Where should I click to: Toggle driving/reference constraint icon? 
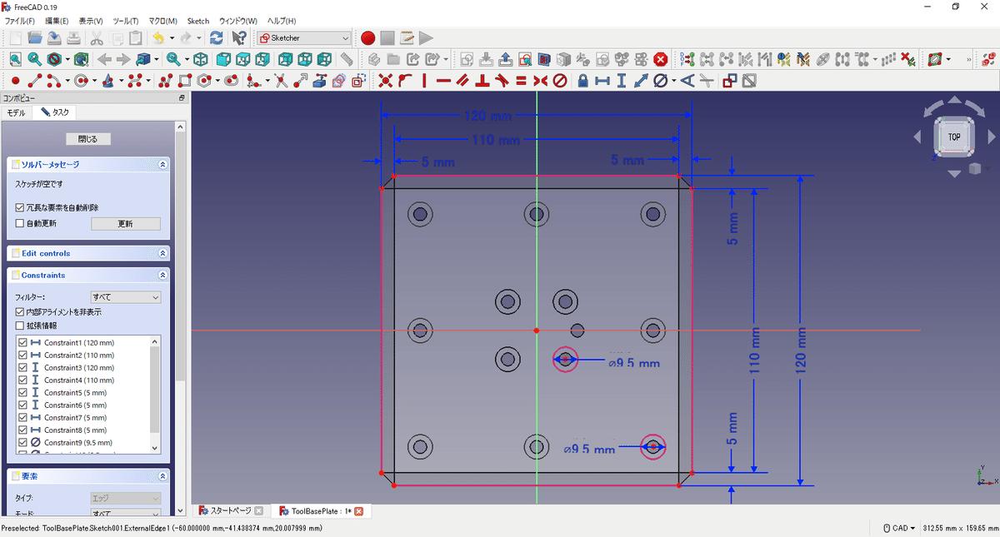pyautogui.click(x=729, y=81)
